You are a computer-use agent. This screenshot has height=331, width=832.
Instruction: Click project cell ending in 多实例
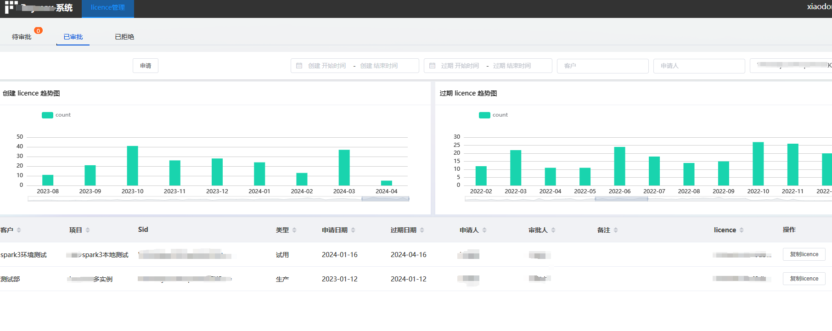point(90,279)
